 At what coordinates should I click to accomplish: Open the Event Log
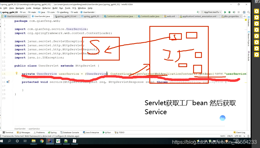point(239,132)
